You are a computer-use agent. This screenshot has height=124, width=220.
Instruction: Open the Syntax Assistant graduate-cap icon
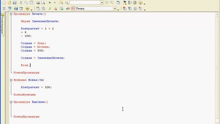coord(124,3)
